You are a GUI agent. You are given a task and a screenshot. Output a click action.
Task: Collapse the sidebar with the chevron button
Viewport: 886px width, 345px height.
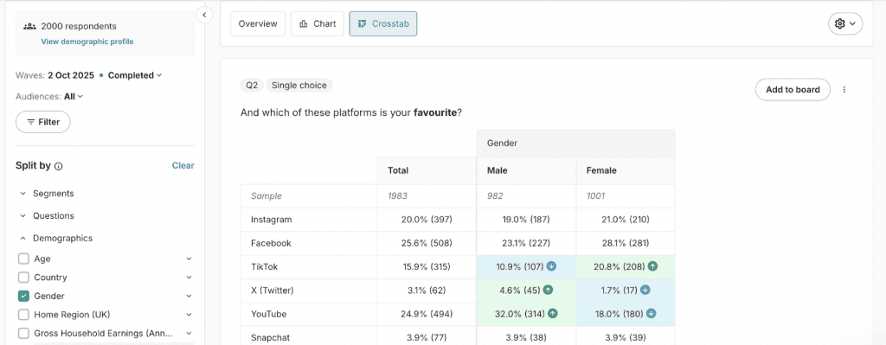pyautogui.click(x=204, y=15)
